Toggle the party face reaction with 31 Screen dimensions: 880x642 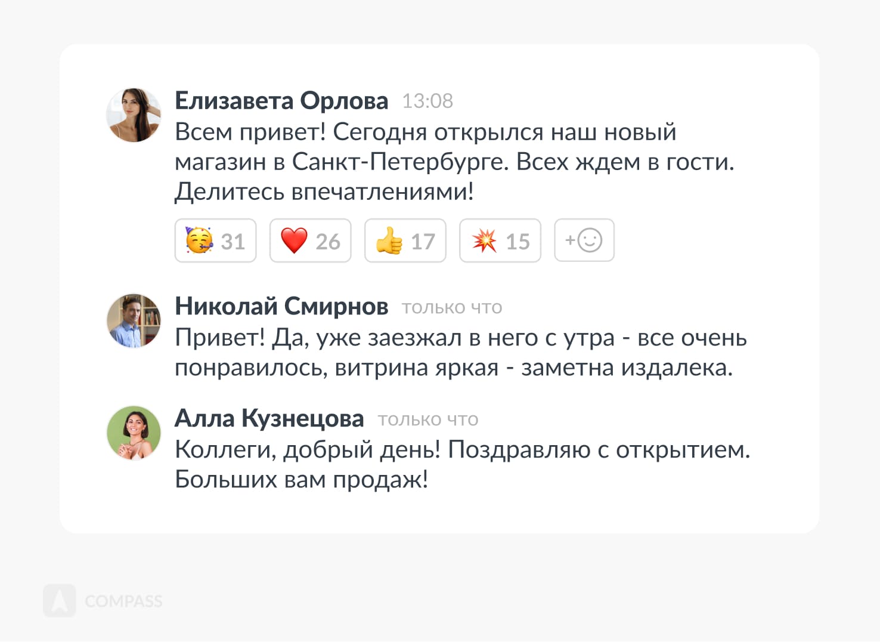tap(215, 241)
